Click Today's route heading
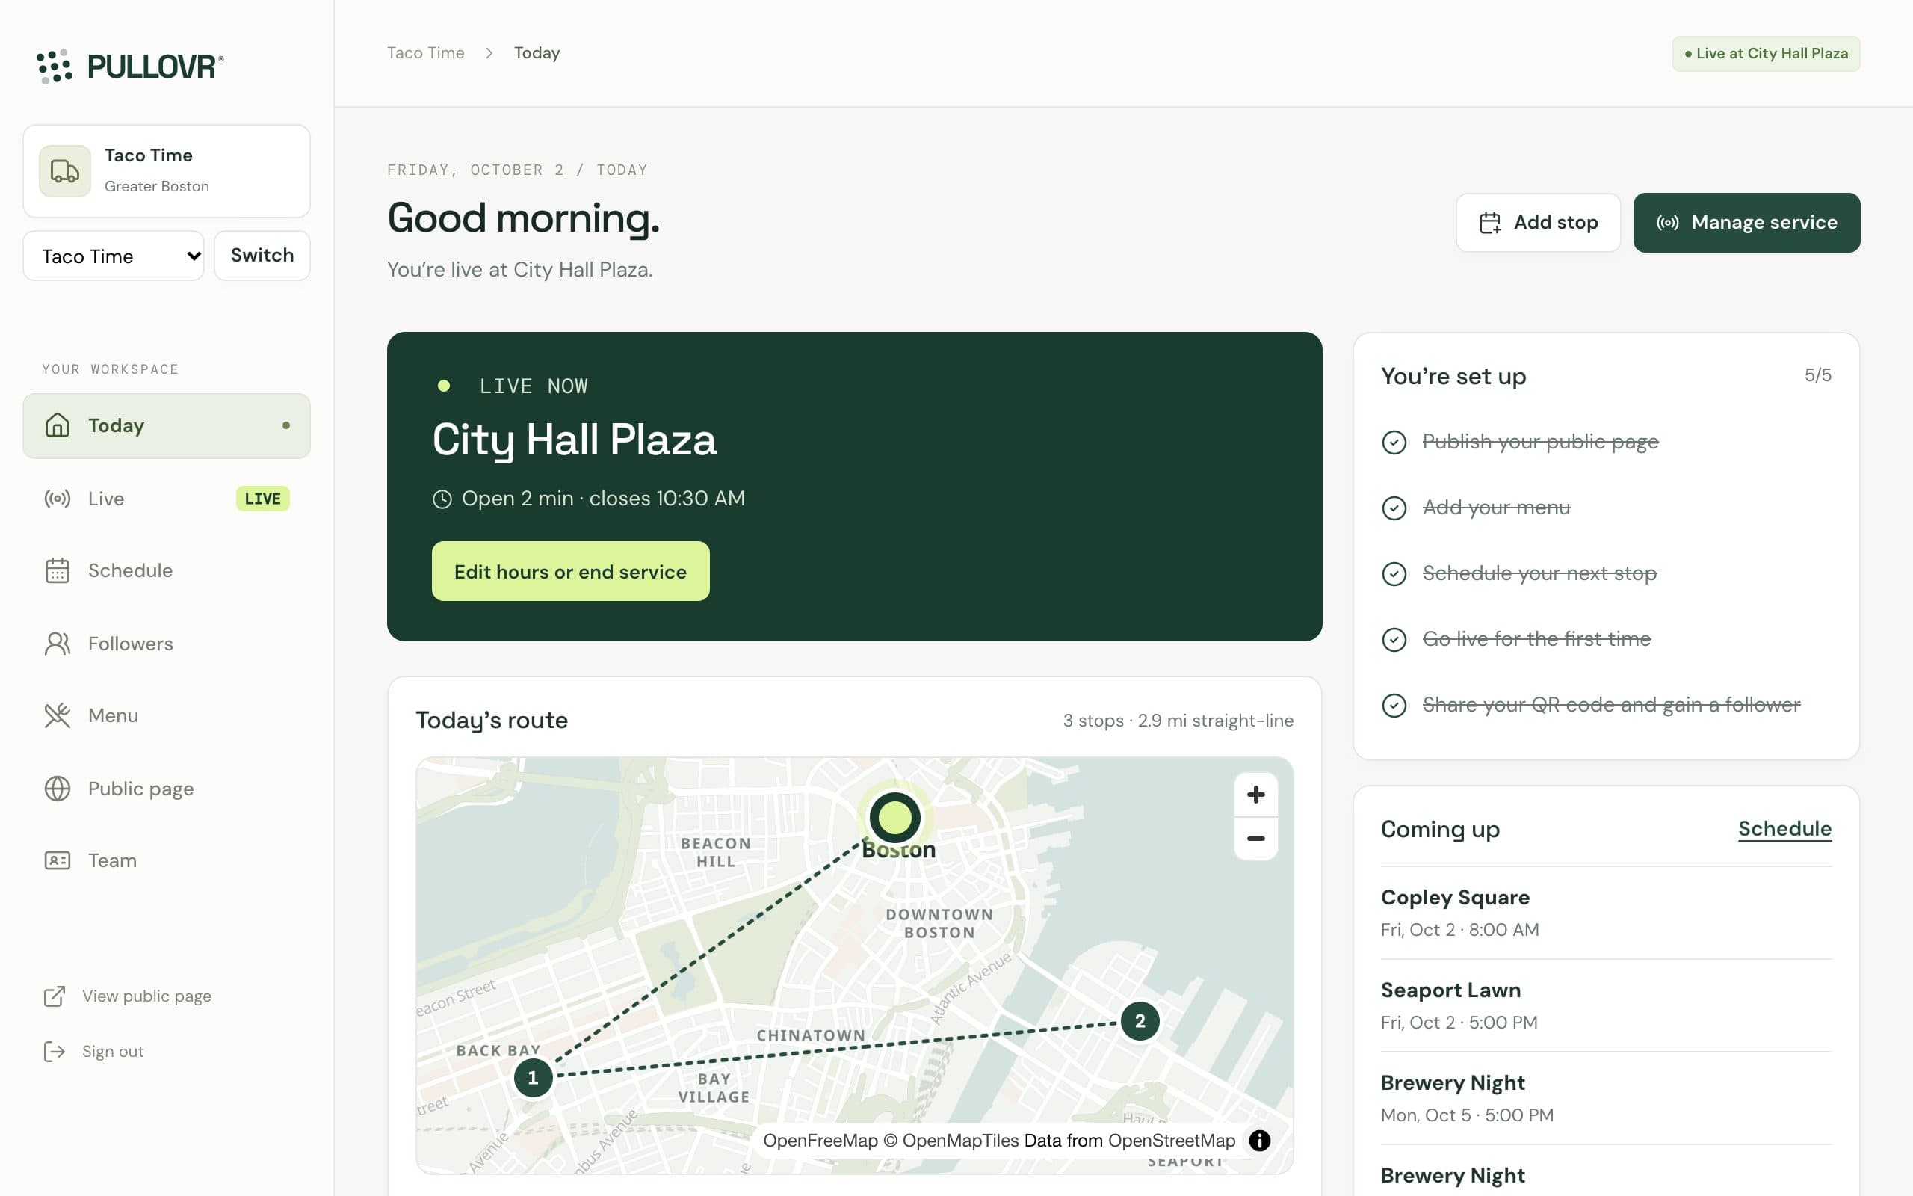Screen dimensions: 1913x1196 (492, 720)
